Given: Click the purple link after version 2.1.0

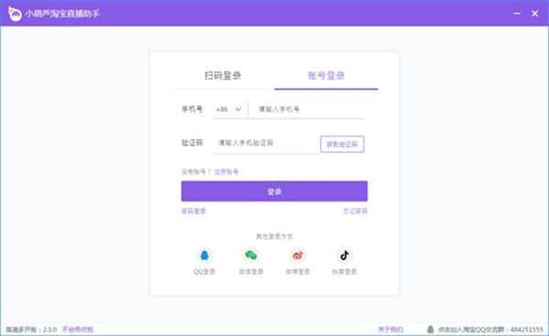Looking at the screenshot, I should click(x=78, y=330).
